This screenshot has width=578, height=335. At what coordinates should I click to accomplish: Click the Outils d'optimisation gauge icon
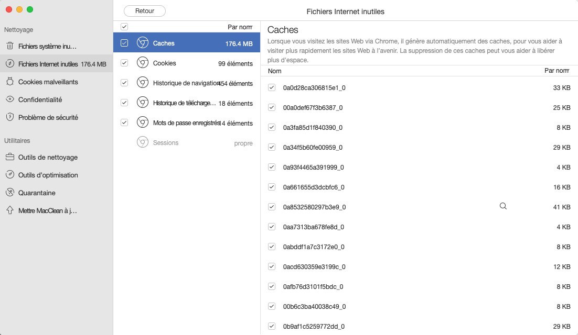click(9, 175)
